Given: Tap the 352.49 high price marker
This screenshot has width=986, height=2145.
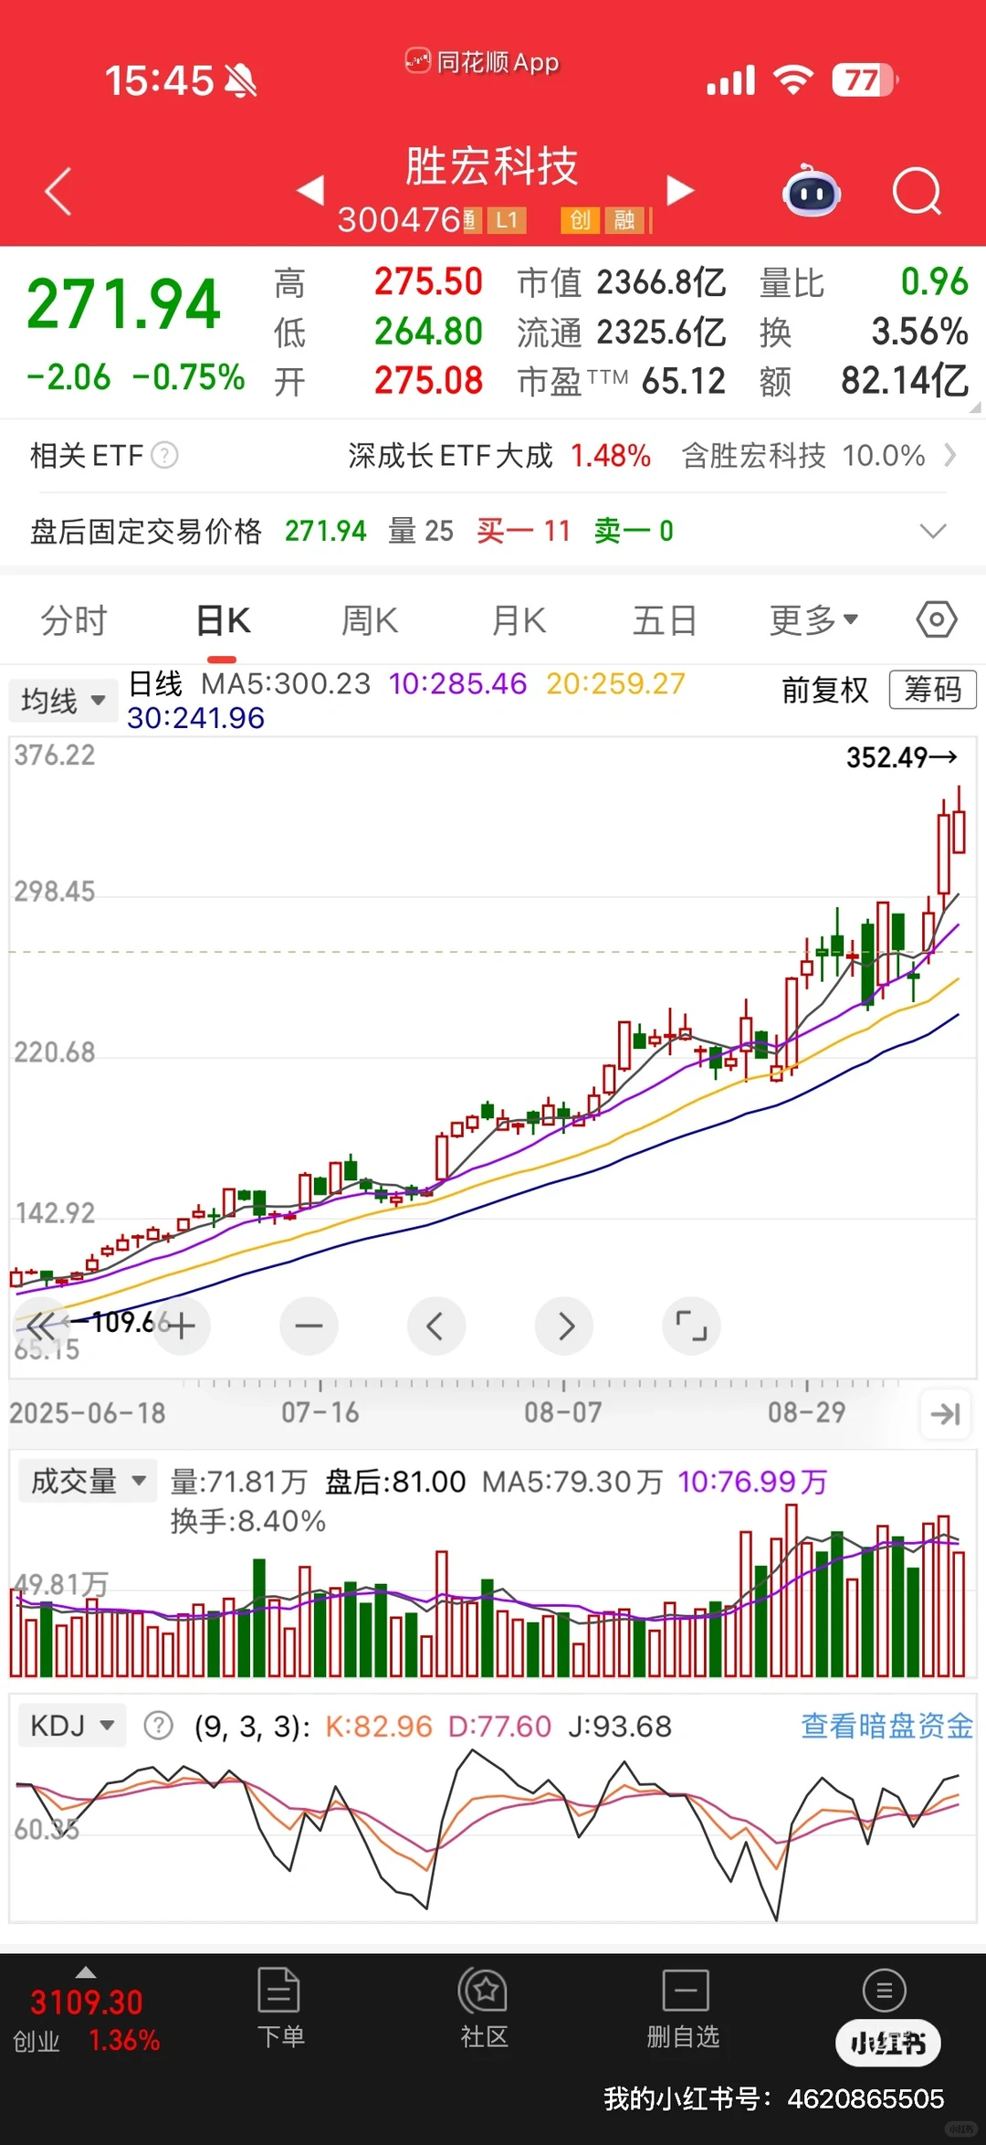Looking at the screenshot, I should [901, 757].
